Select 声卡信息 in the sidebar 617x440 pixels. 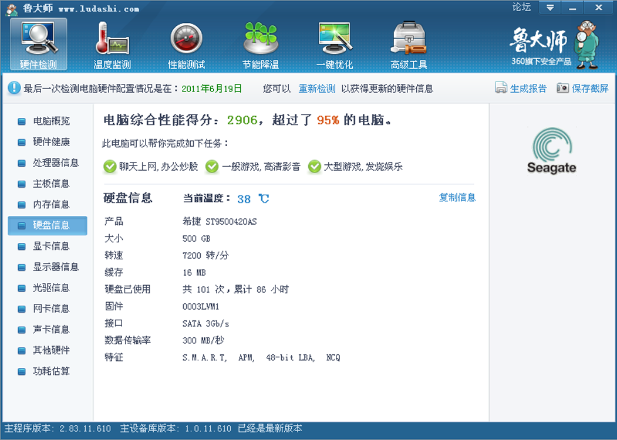click(48, 330)
